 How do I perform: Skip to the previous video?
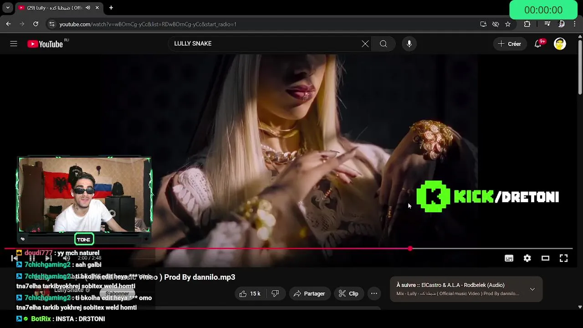(x=15, y=258)
